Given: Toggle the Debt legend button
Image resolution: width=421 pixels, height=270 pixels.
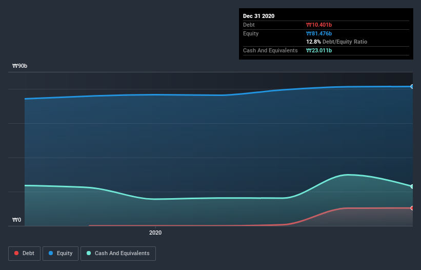Looking at the screenshot, I should [x=25, y=254].
